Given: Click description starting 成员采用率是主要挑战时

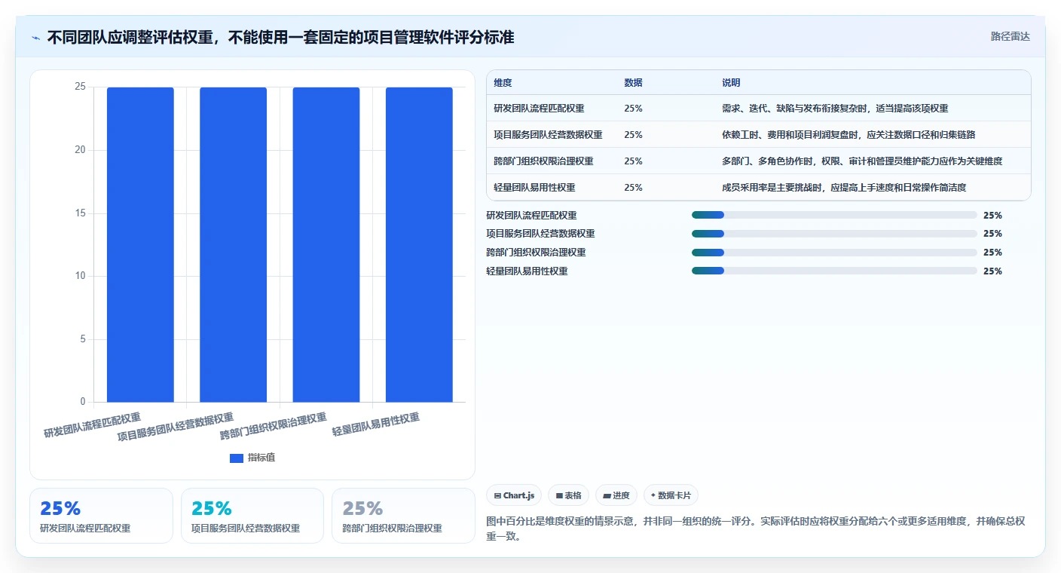Looking at the screenshot, I should (x=844, y=188).
